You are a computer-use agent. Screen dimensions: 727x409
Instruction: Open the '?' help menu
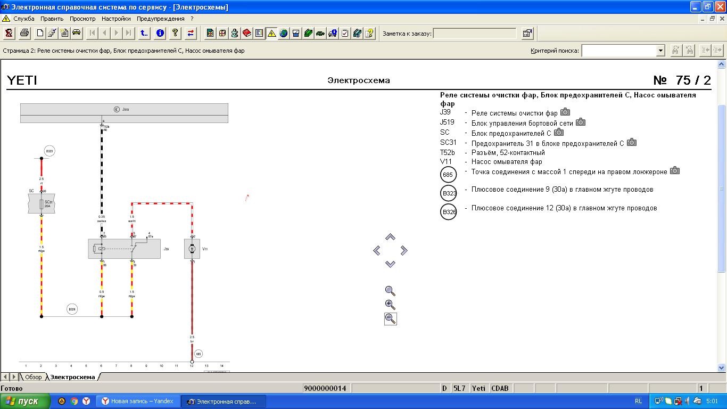coord(192,19)
